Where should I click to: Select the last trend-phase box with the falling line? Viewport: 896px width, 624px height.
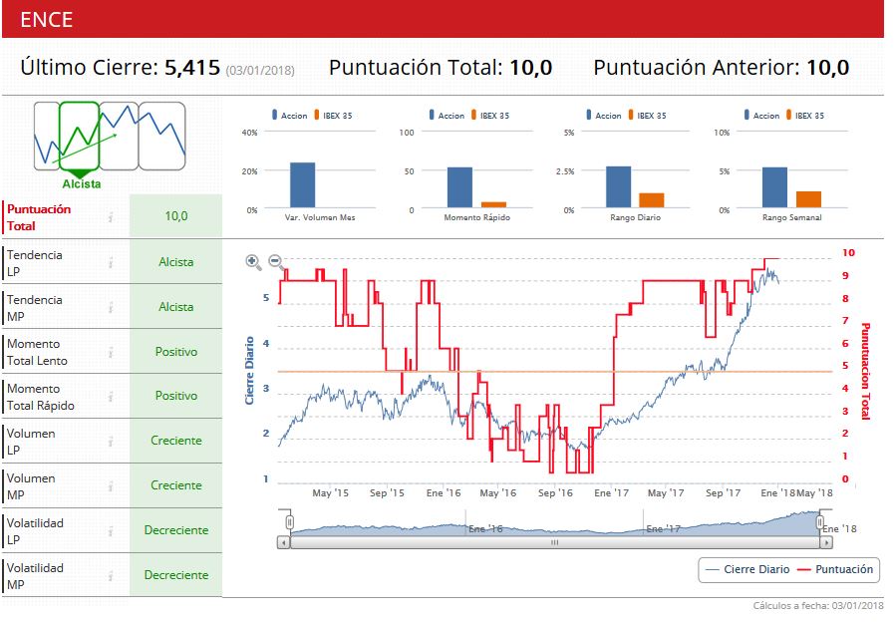point(162,136)
